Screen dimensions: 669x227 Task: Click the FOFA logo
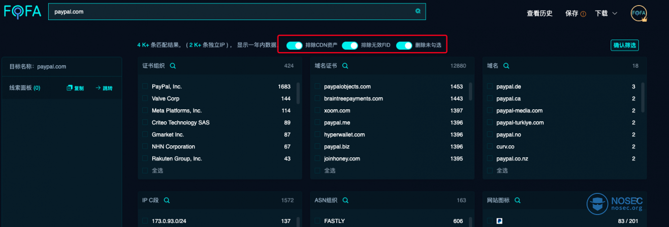pos(22,12)
